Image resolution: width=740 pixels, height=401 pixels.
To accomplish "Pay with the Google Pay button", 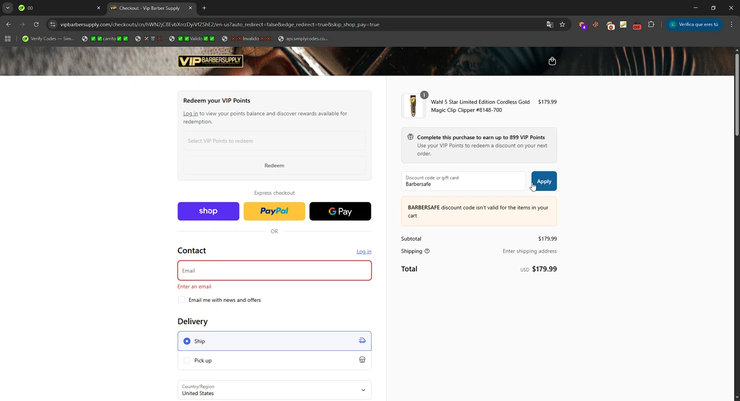I will click(x=340, y=211).
